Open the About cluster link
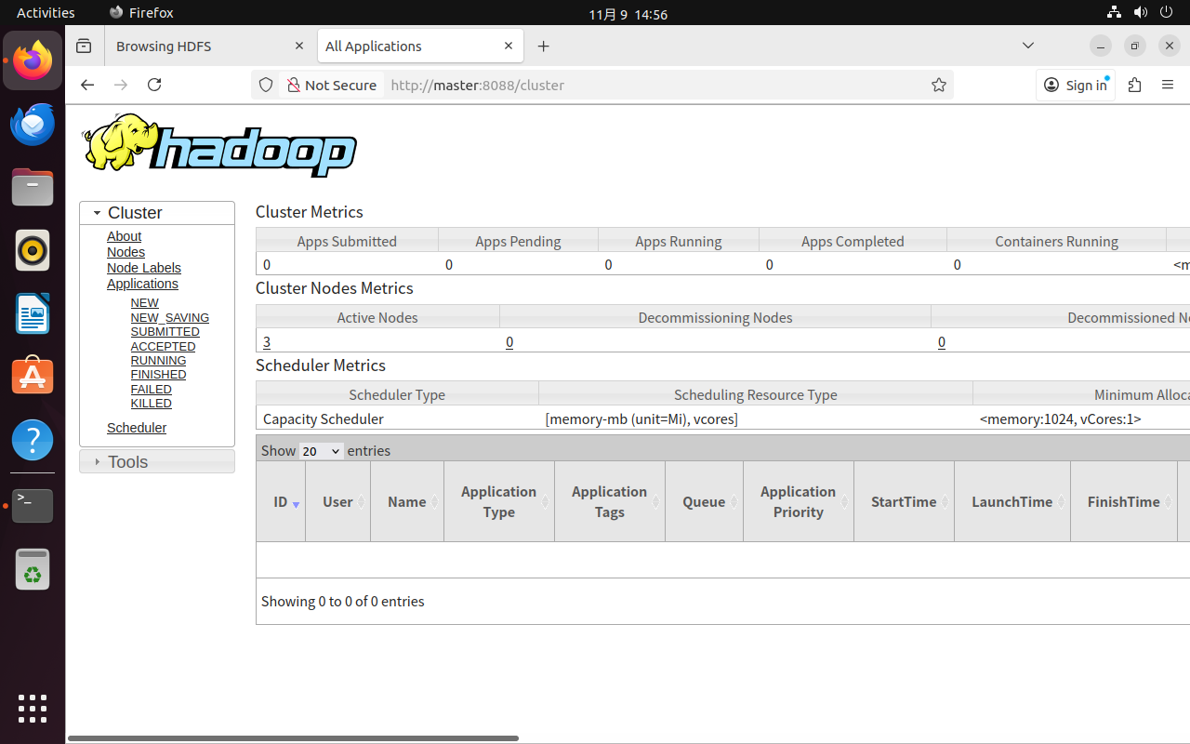This screenshot has width=1190, height=744. [124, 236]
